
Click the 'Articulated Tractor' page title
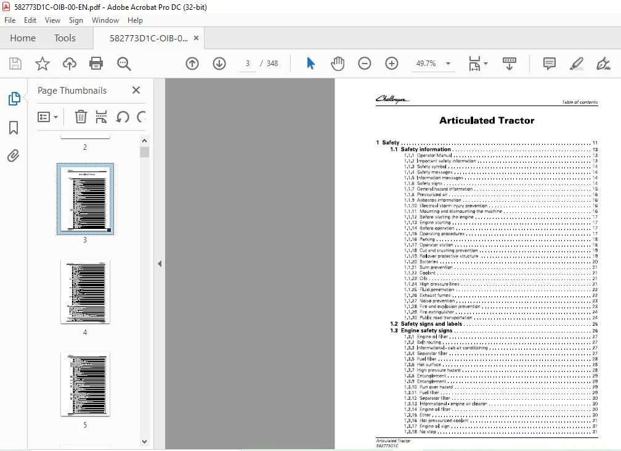pos(487,120)
